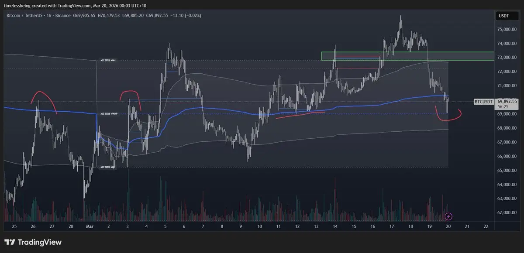Click date 3 on the time axis
This screenshot has width=524, height=253.
[x=128, y=227]
